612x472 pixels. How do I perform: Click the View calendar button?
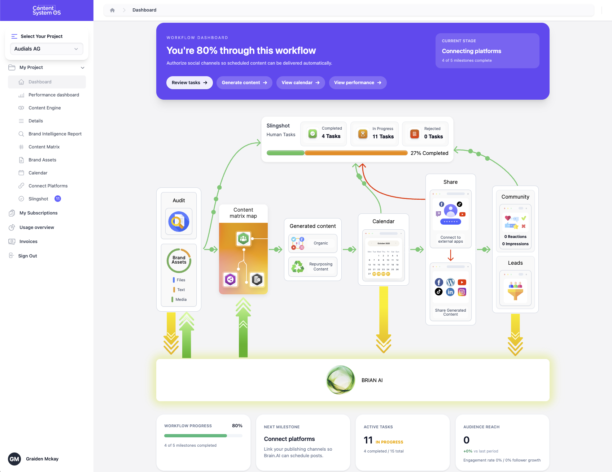pos(300,83)
